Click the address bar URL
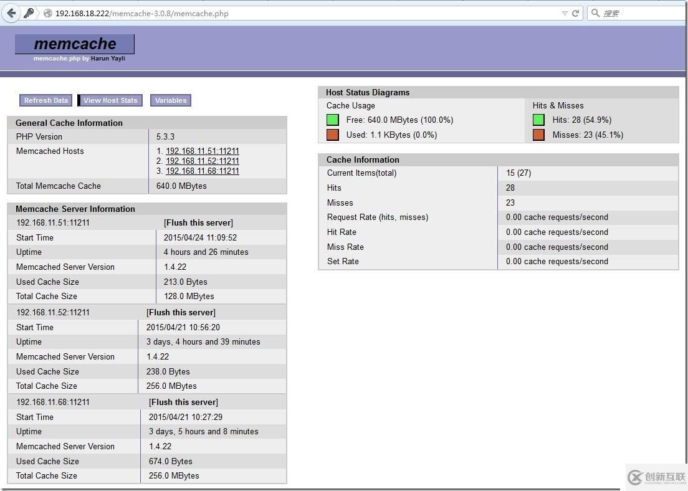 [141, 14]
